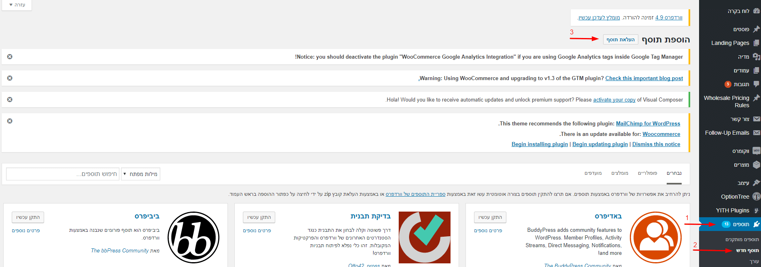Open the BuddyPress (באדיפרס) plugin title link
Image resolution: width=761 pixels, height=267 pixels.
tap(608, 216)
